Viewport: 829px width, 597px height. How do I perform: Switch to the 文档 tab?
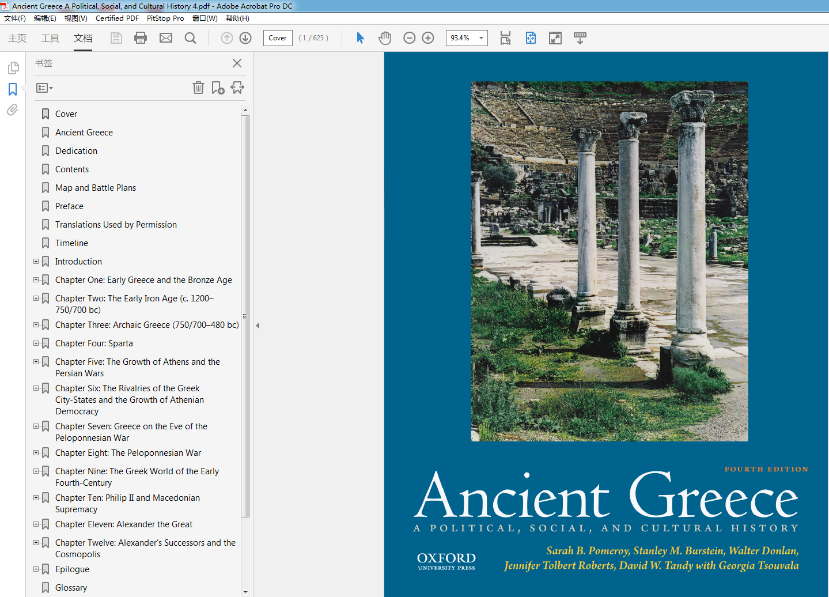coord(83,39)
